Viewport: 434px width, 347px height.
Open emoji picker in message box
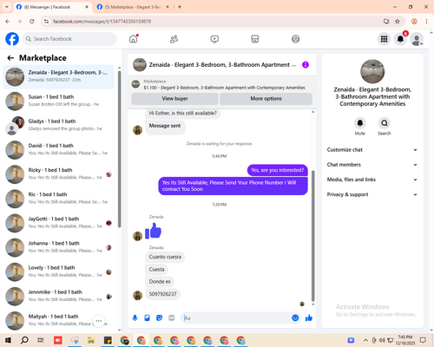tap(295, 318)
